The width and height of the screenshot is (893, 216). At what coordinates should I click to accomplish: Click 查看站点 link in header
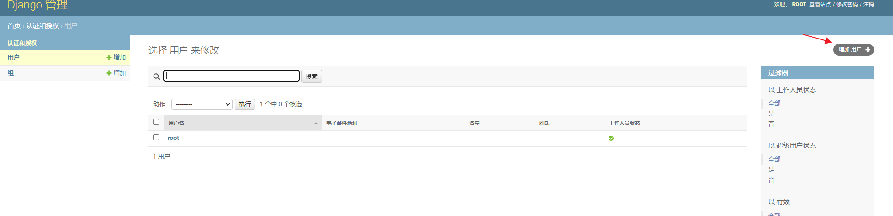coord(820,4)
